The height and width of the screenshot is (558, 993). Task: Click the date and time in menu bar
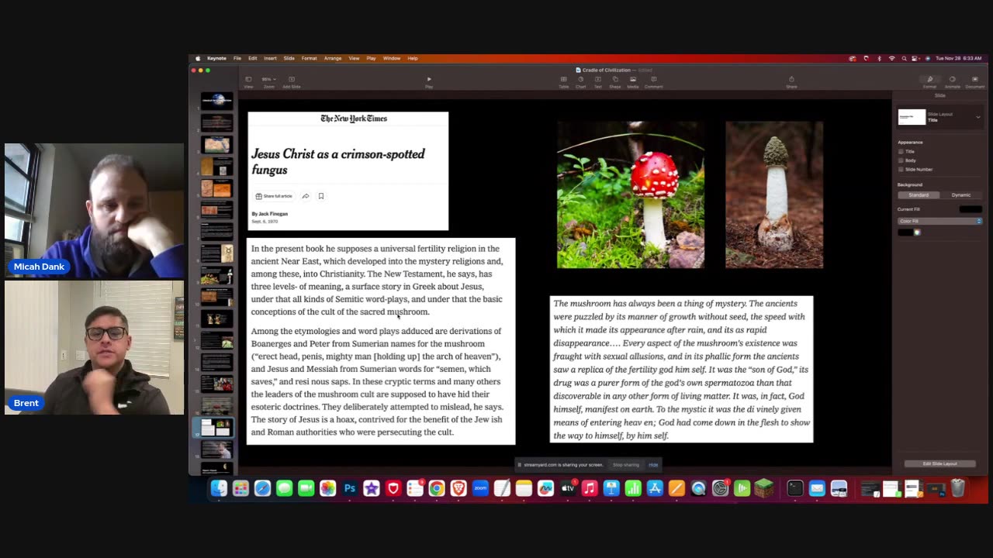click(958, 58)
